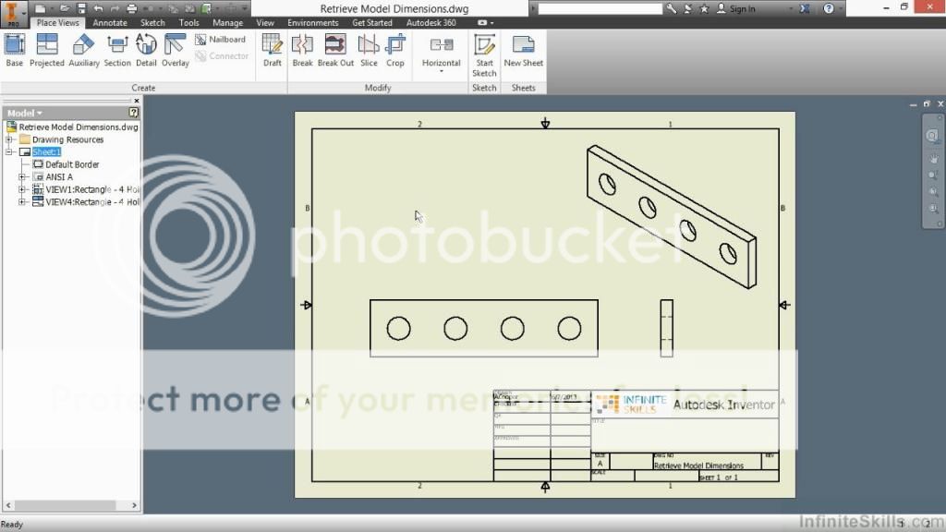Open the Model browser dropdown
The height and width of the screenshot is (532, 946).
tap(38, 113)
